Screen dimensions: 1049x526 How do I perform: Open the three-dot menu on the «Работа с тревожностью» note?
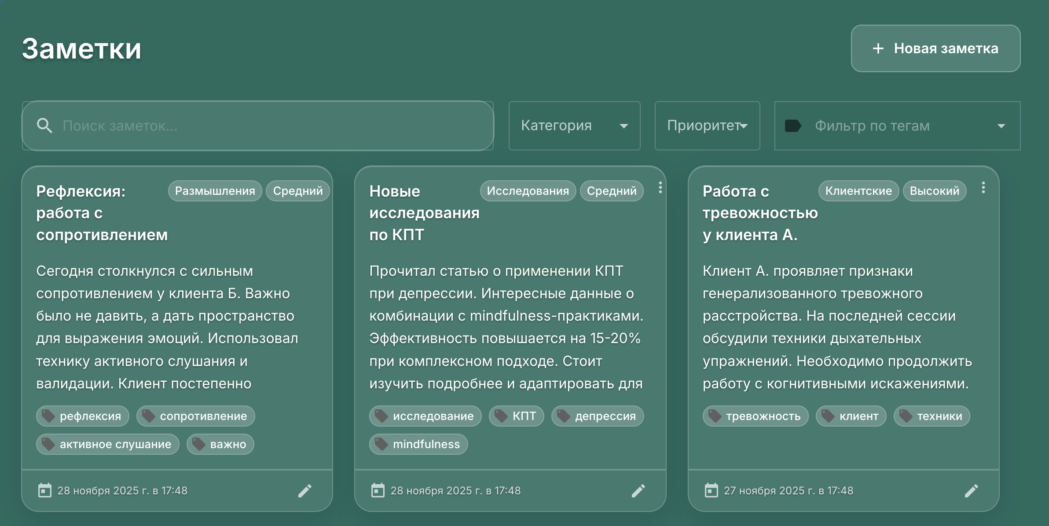point(984,188)
